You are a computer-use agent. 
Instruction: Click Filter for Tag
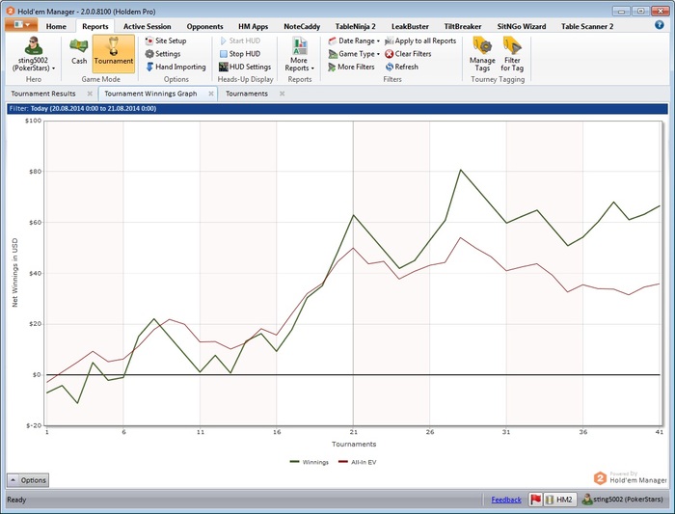pos(512,54)
